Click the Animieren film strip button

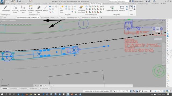[x=122, y=9]
